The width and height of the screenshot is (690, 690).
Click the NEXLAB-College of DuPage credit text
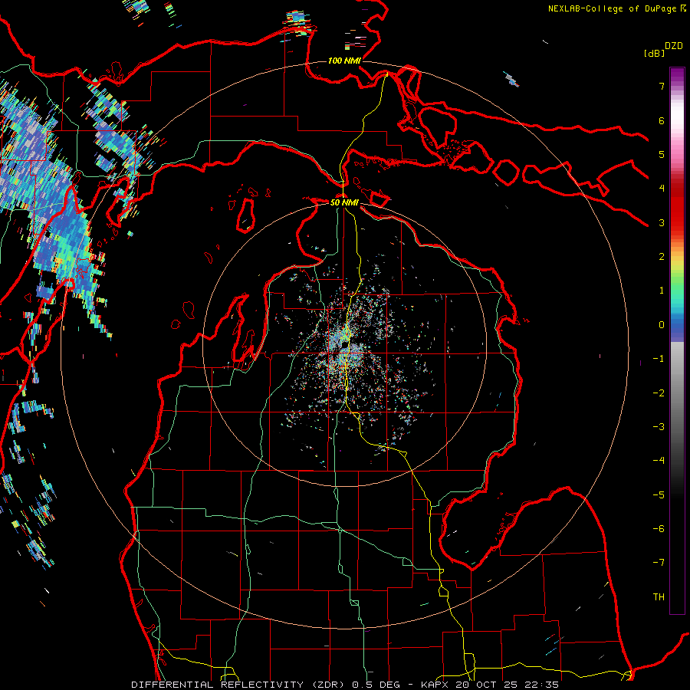pyautogui.click(x=612, y=8)
